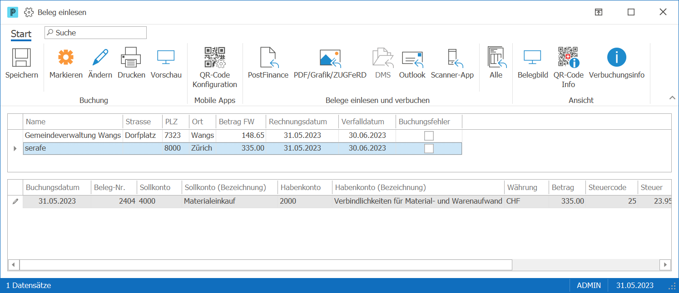Click the application logo icon in title bar

click(x=13, y=12)
